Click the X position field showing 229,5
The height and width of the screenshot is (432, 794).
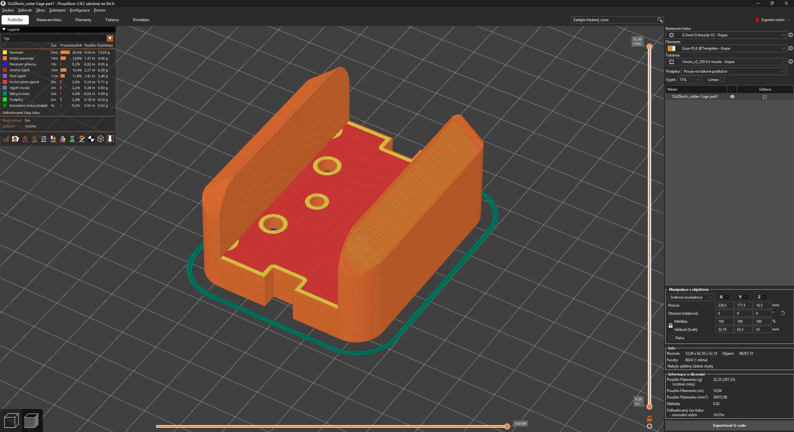click(724, 305)
